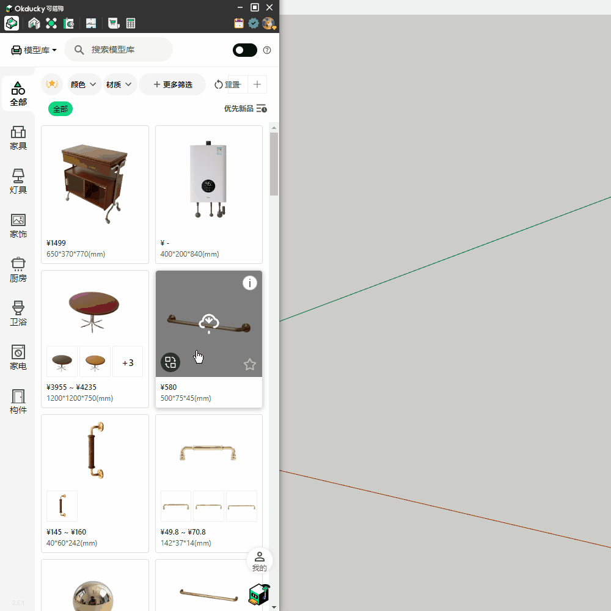This screenshot has height=611, width=611.
Task: Select the orange round table color variant
Action: tap(95, 362)
